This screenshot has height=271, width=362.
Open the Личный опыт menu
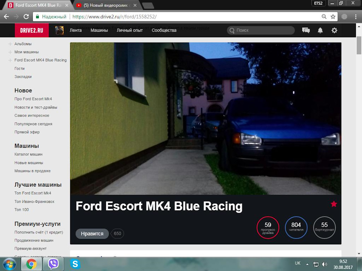(x=130, y=30)
